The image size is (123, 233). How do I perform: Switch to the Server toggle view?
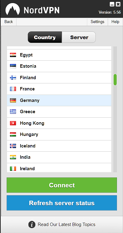click(79, 37)
